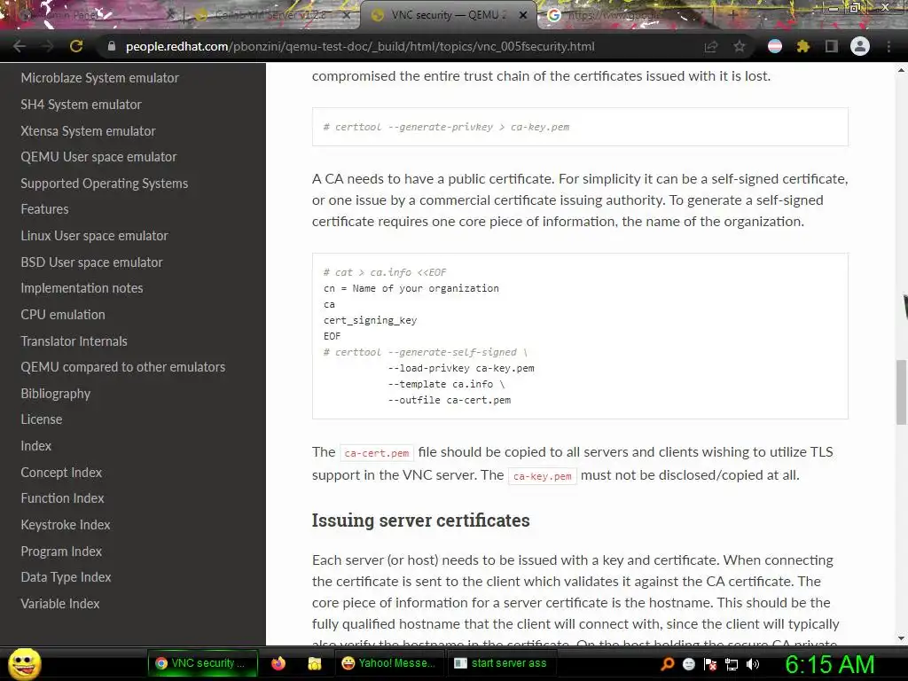Viewport: 908px width, 681px height.
Task: Toggle the browser side panel icon
Action: [832, 46]
